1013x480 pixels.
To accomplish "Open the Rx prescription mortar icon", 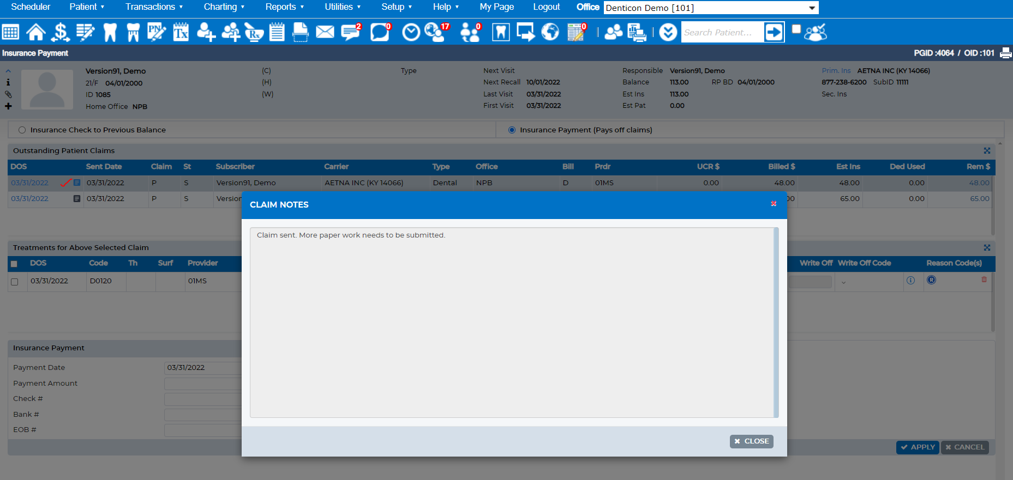I will pyautogui.click(x=254, y=32).
